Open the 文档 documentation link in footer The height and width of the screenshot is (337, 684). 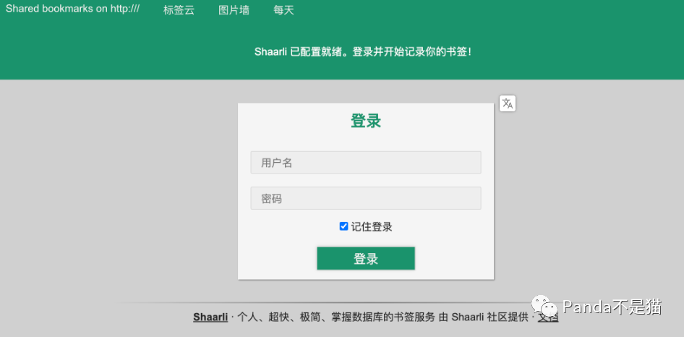tap(548, 317)
